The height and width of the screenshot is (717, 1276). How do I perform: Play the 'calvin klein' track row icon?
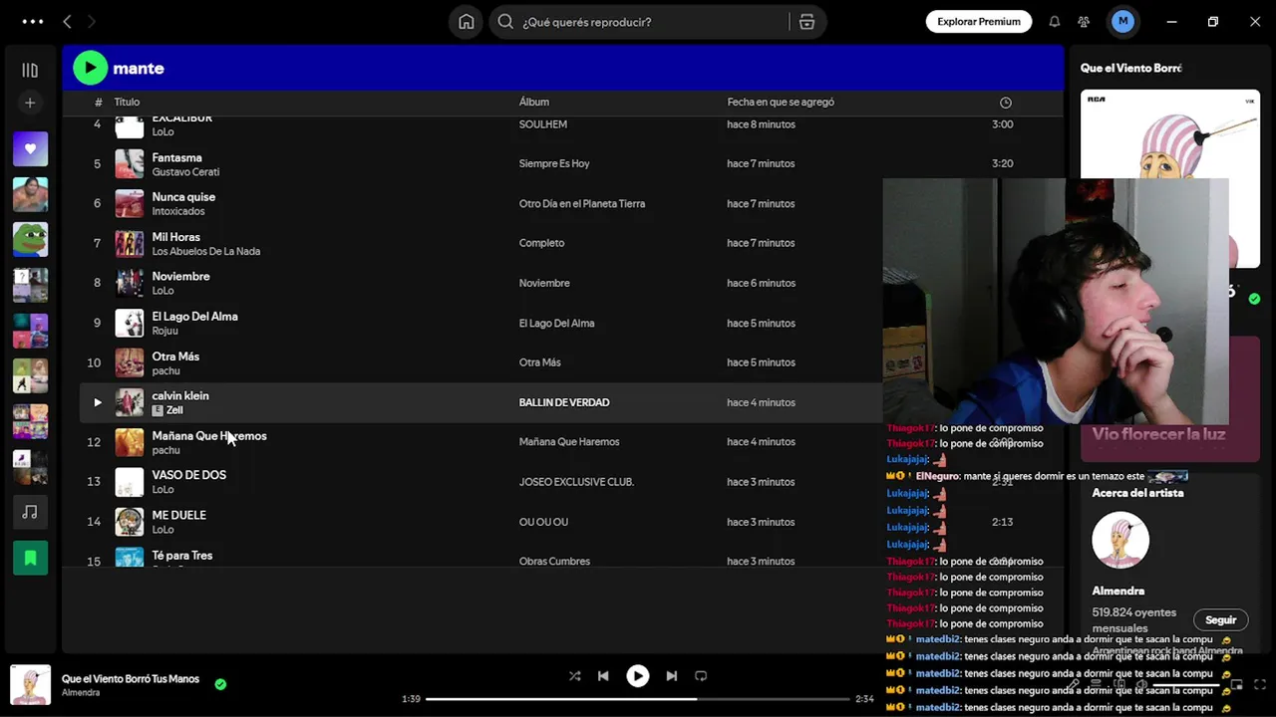(x=97, y=402)
